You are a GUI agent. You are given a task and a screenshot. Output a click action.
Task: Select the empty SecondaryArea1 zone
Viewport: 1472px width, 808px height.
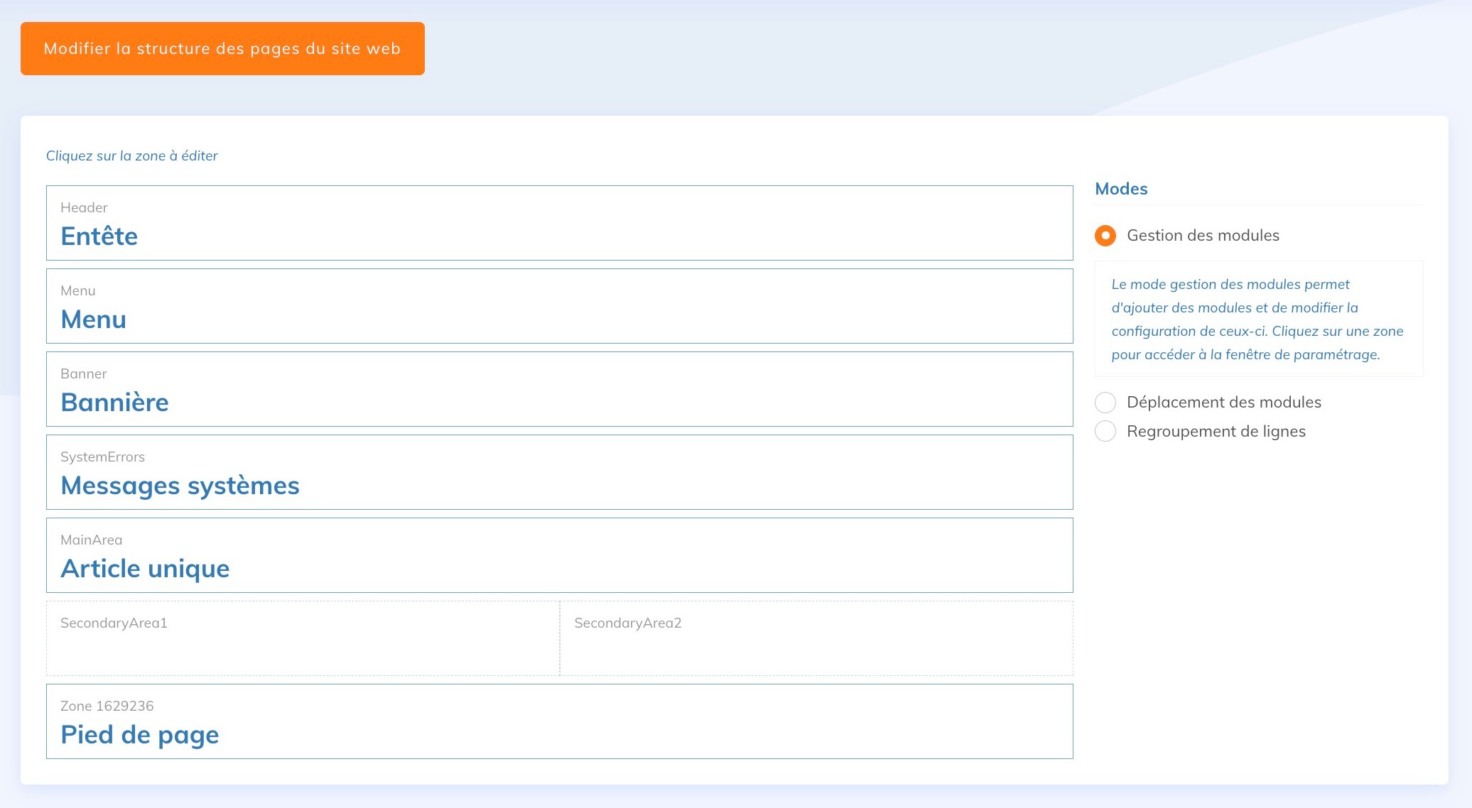(x=303, y=638)
